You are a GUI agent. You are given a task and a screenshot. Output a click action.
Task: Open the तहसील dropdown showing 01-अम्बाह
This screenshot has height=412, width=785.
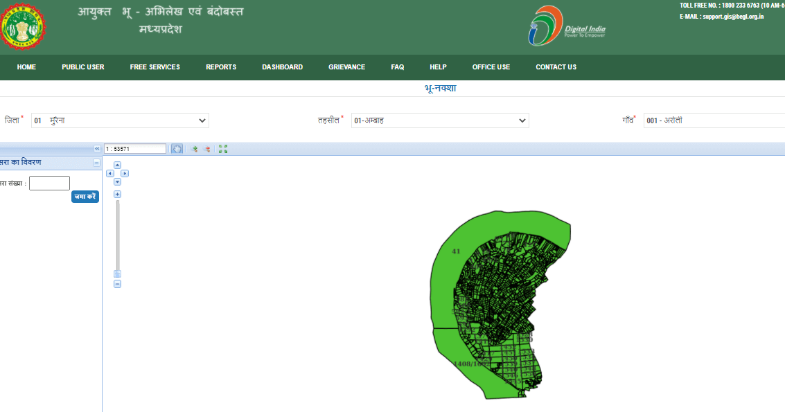point(439,120)
